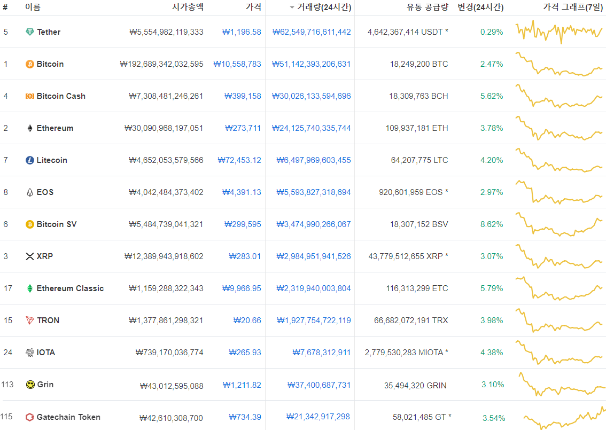Click the XRP cross logo icon
606x430 pixels.
point(30,256)
